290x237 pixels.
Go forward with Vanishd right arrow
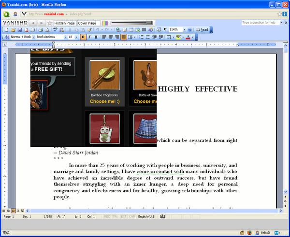(42, 23)
